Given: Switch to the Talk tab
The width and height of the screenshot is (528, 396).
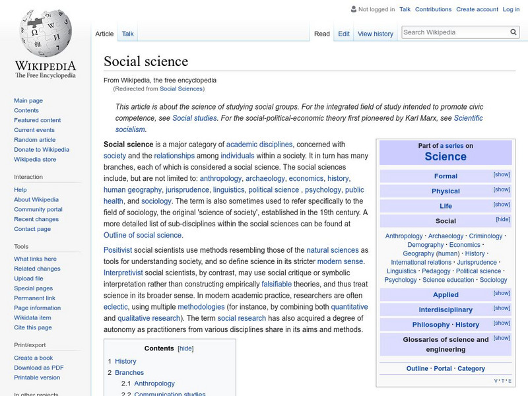Looking at the screenshot, I should tap(128, 34).
